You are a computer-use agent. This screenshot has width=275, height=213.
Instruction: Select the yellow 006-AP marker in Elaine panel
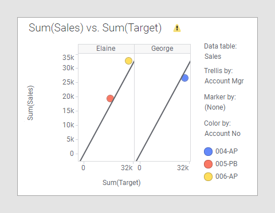point(128,61)
